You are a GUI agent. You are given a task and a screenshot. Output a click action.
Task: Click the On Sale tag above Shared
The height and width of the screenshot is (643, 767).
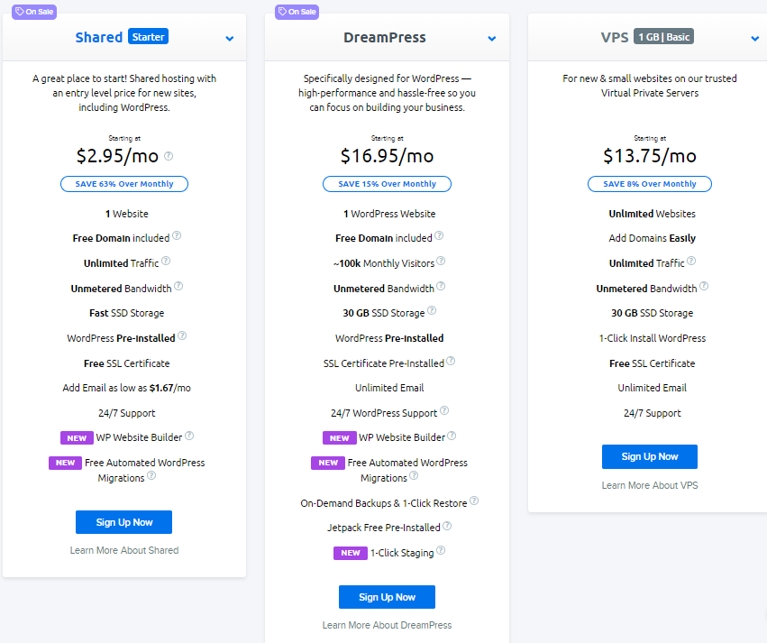[34, 12]
